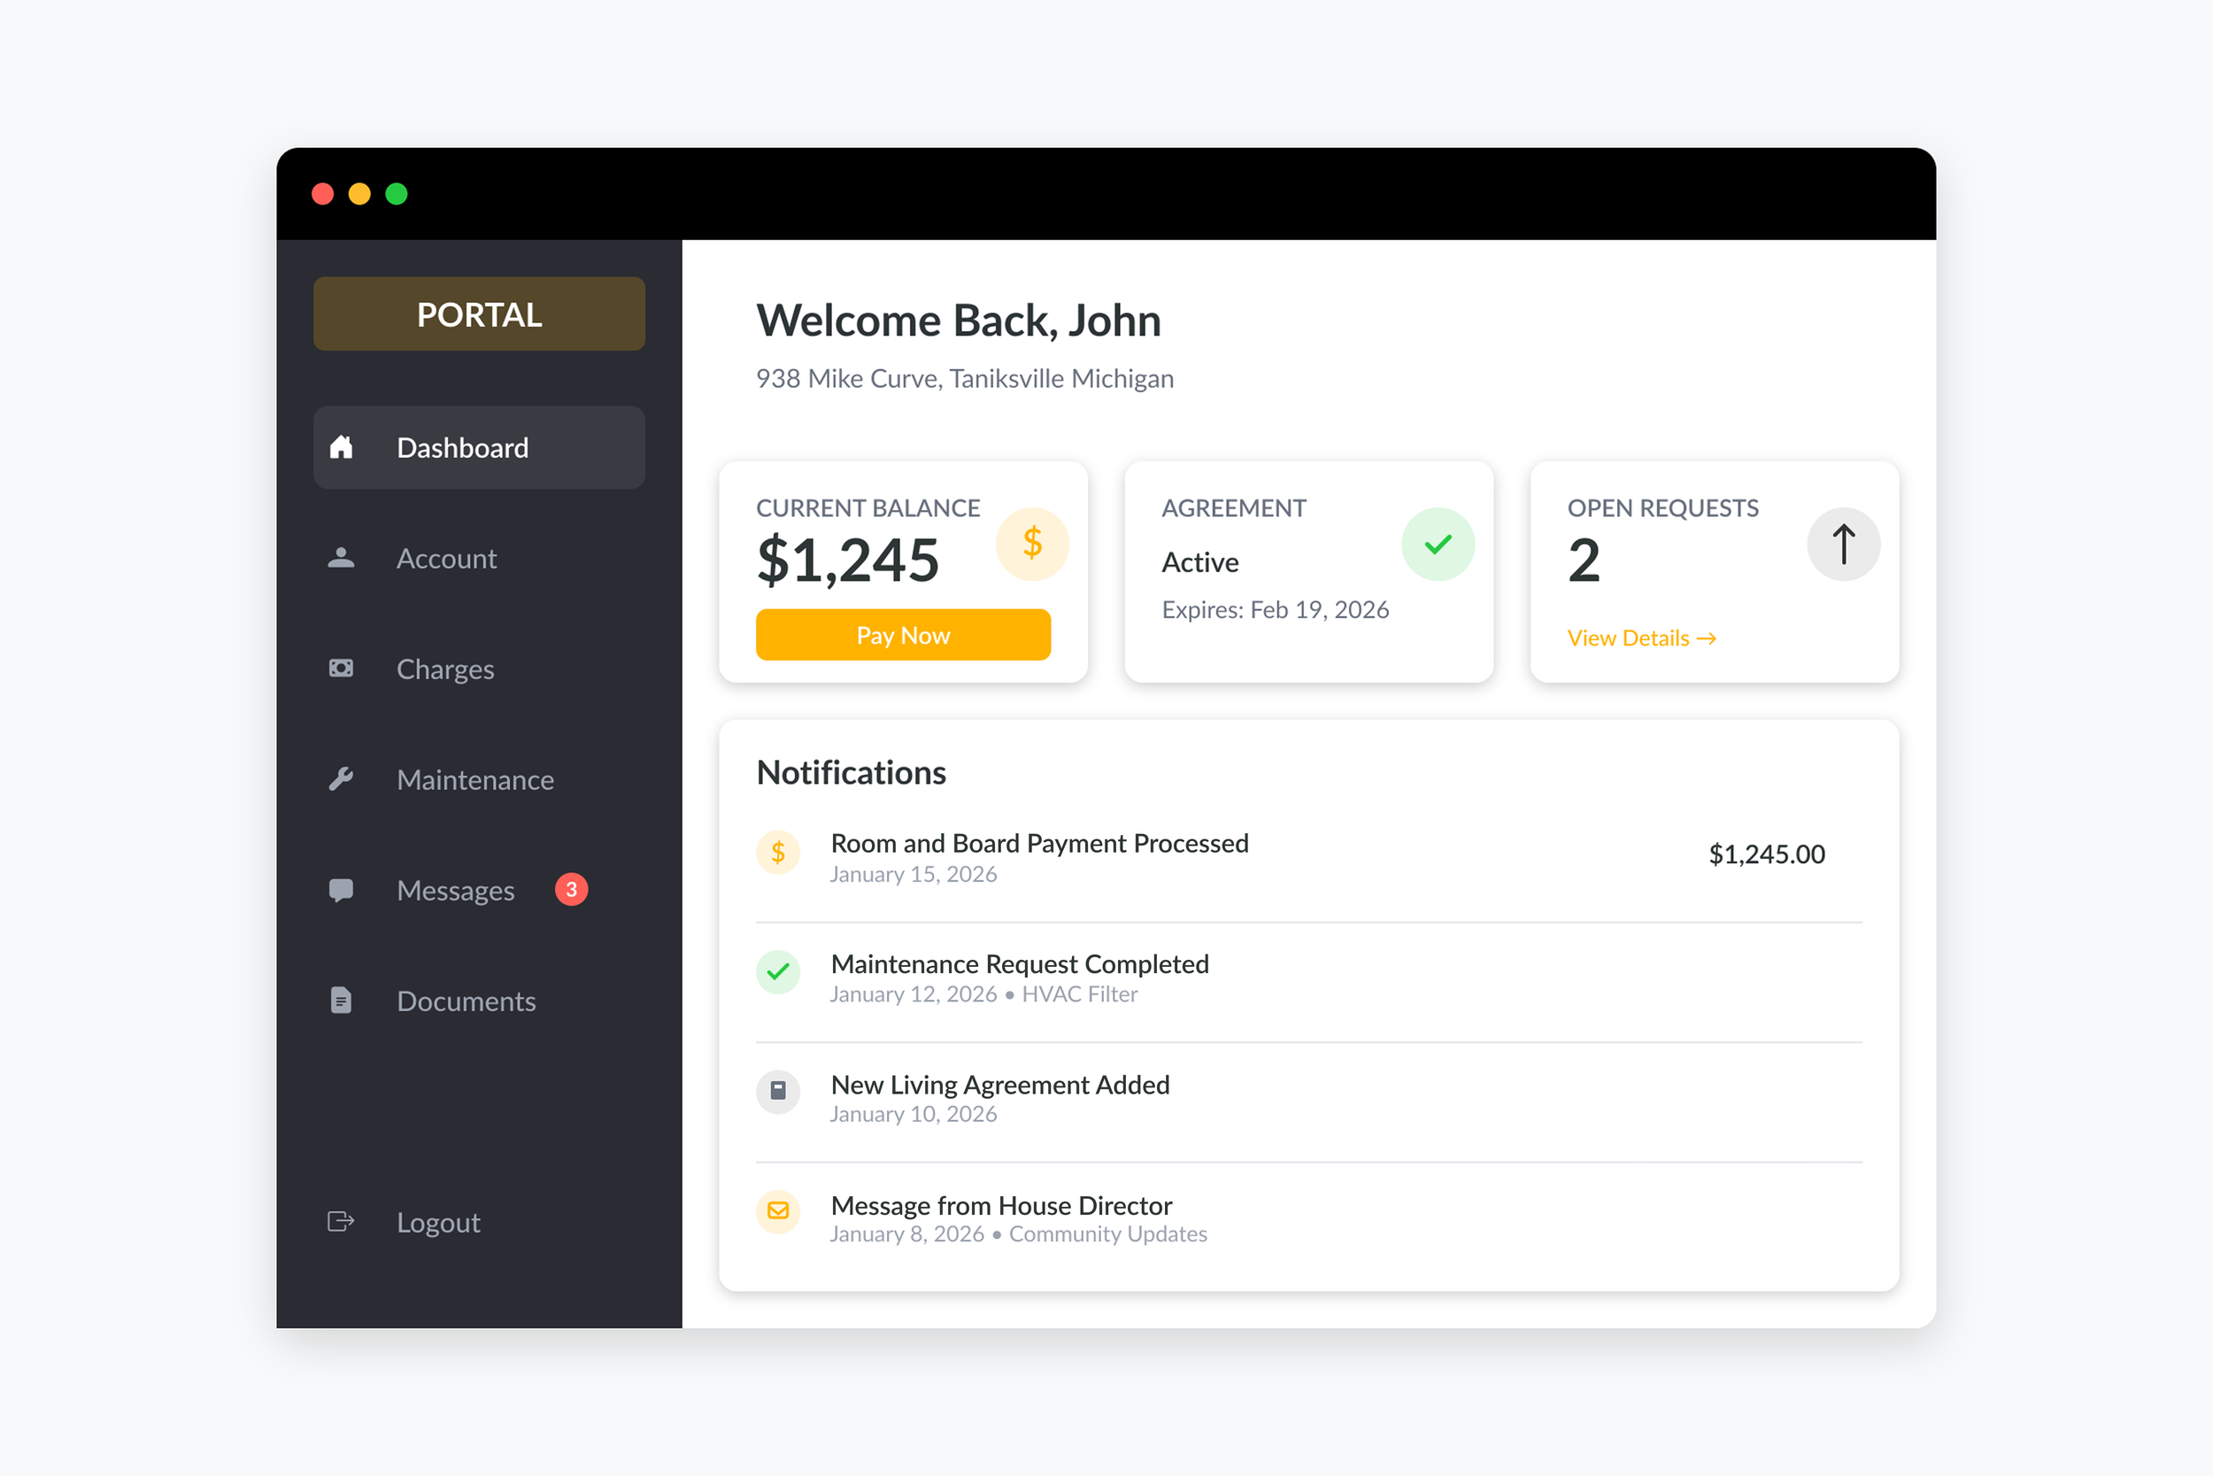Click the Logout exit icon
The width and height of the screenshot is (2213, 1476).
pyautogui.click(x=341, y=1222)
